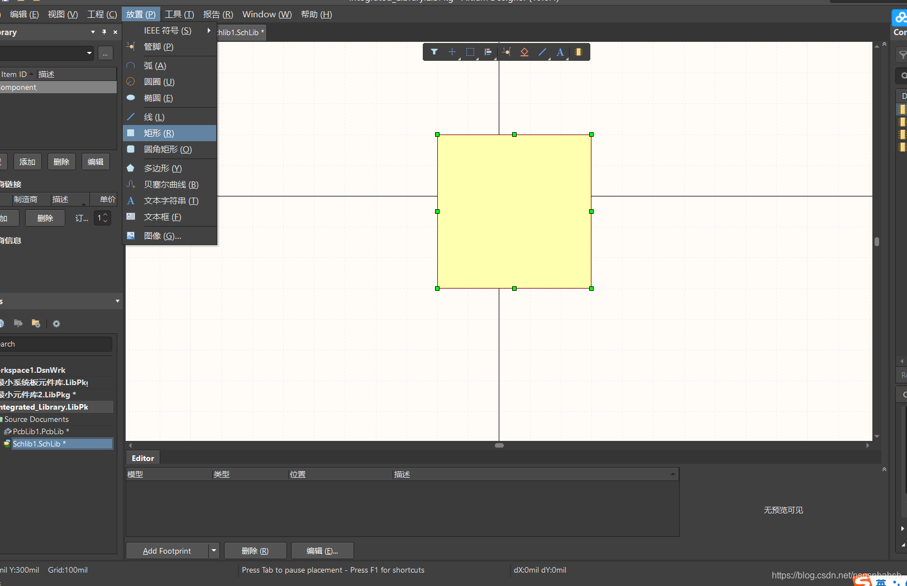
Task: Open the 报告 (R) menu
Action: point(218,14)
